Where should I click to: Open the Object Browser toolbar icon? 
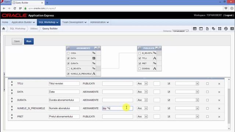point(195,29)
